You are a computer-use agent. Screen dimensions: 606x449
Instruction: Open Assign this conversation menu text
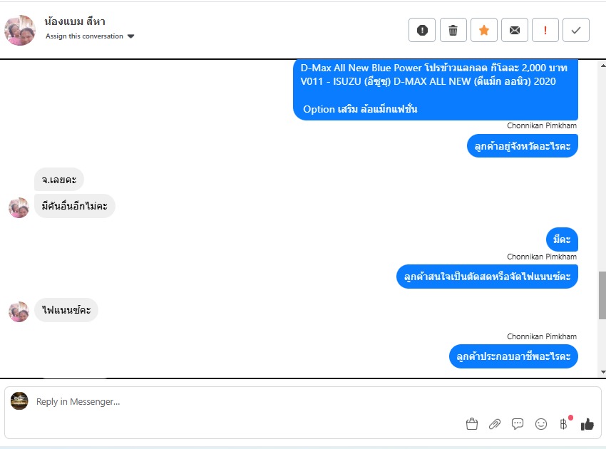84,36
